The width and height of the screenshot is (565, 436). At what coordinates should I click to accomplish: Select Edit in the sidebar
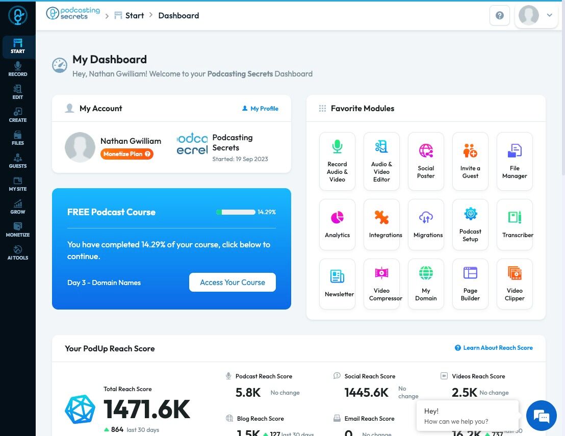(18, 92)
